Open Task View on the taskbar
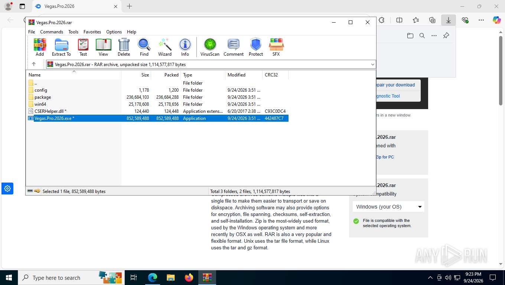This screenshot has width=505, height=285. tap(134, 278)
